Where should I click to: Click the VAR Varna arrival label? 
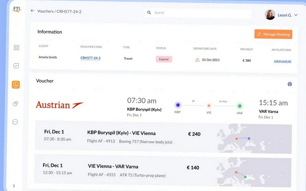point(269,112)
